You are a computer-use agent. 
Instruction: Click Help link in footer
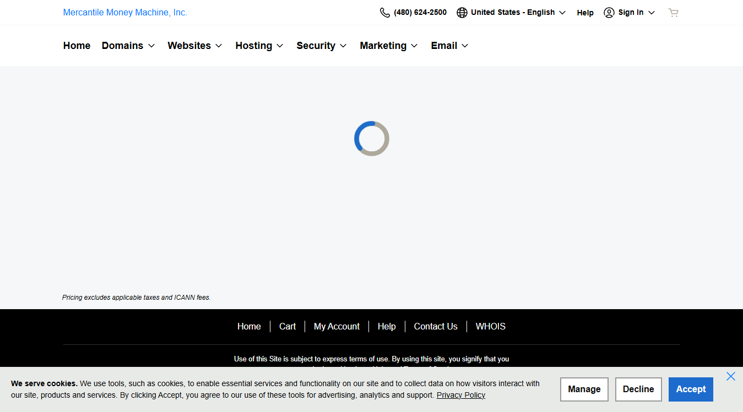pyautogui.click(x=387, y=327)
